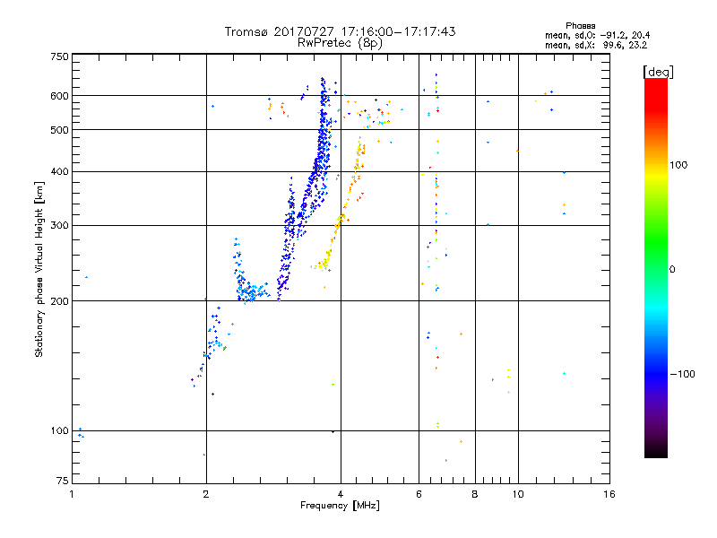
Task: Click the '600' y-axis tick label
Action: 59,96
